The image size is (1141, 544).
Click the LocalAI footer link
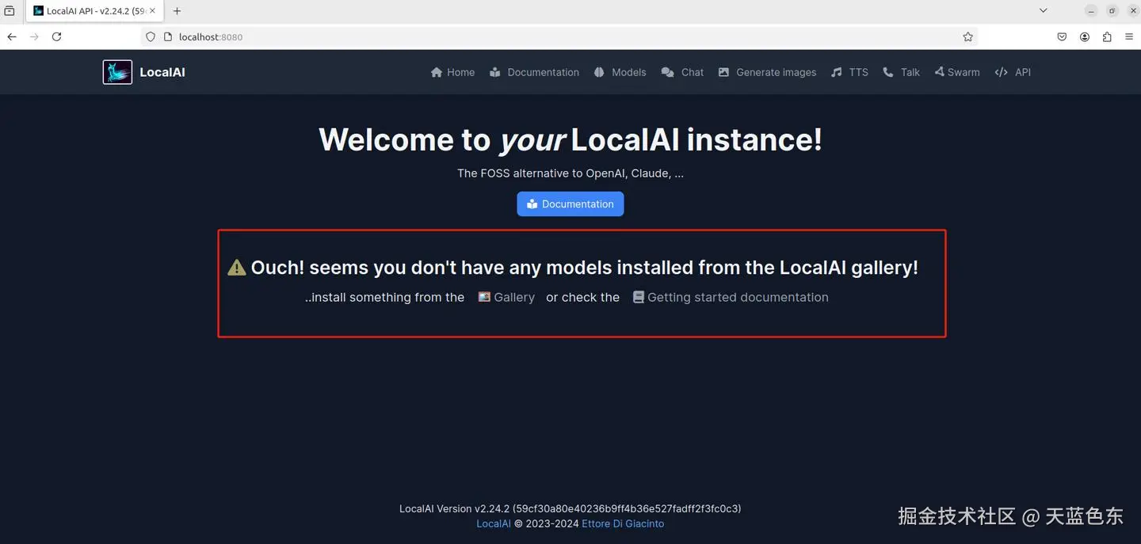tap(494, 523)
